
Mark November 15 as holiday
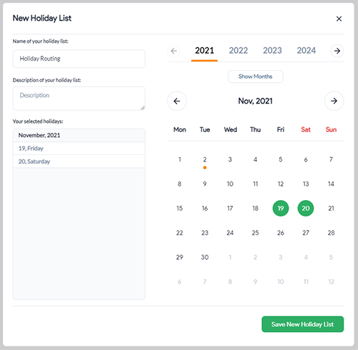[180, 209]
